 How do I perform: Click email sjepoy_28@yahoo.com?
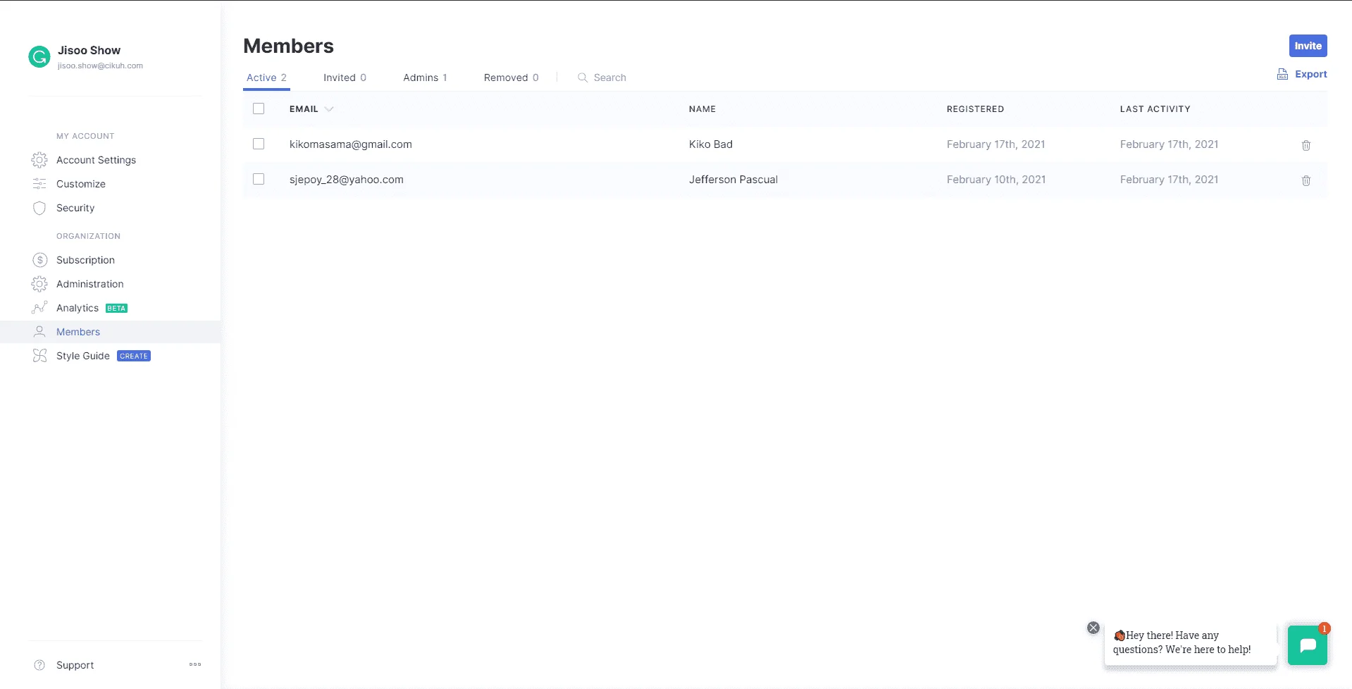click(x=346, y=179)
